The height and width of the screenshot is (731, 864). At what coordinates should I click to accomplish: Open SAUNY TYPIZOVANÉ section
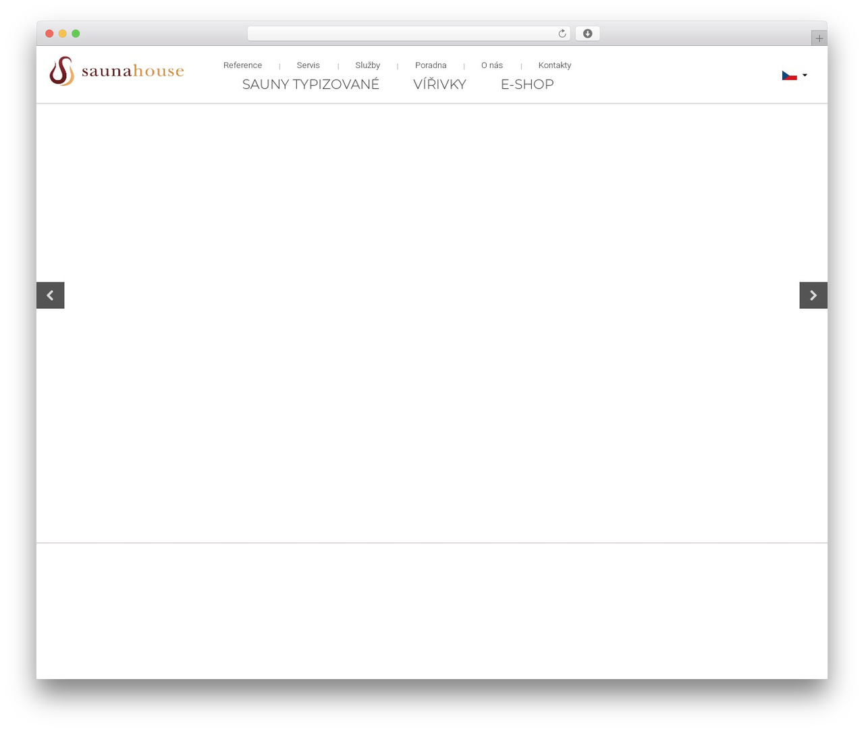click(x=310, y=84)
